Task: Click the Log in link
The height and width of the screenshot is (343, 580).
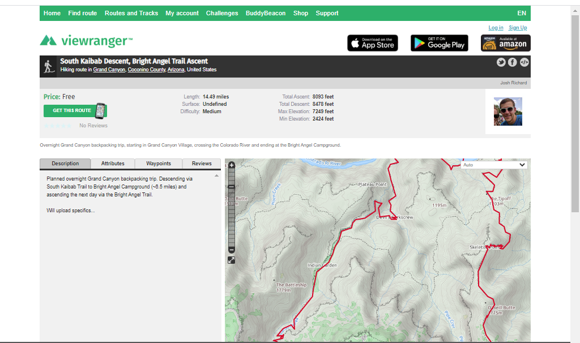Action: (496, 28)
